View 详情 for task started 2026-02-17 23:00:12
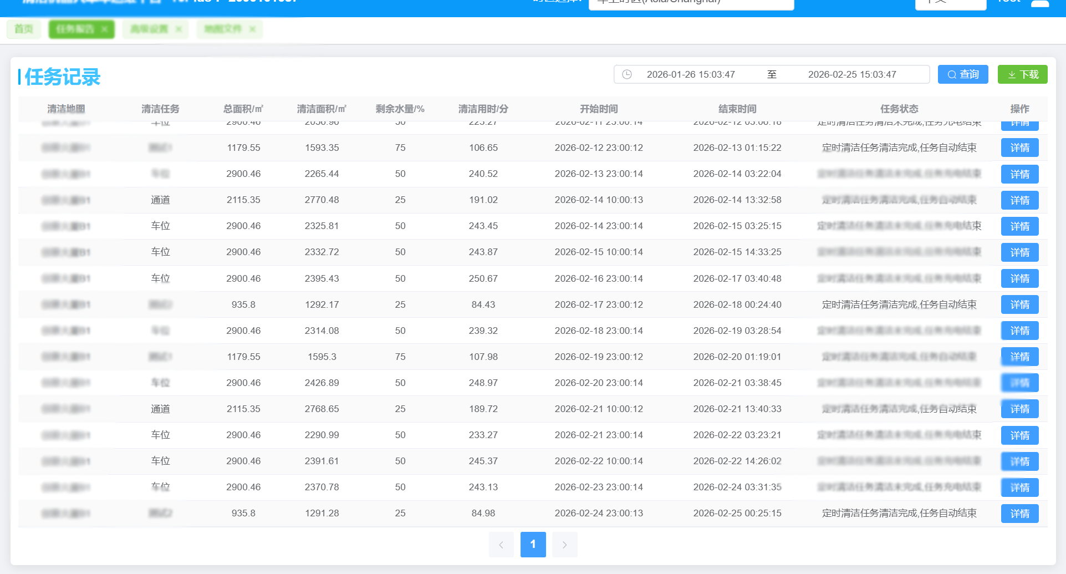Image resolution: width=1066 pixels, height=574 pixels. pos(1019,304)
